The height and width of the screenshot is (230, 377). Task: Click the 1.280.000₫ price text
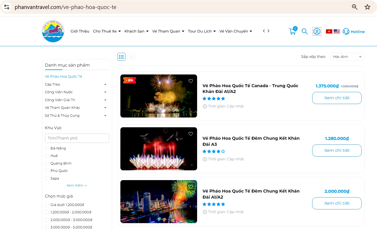337,139
